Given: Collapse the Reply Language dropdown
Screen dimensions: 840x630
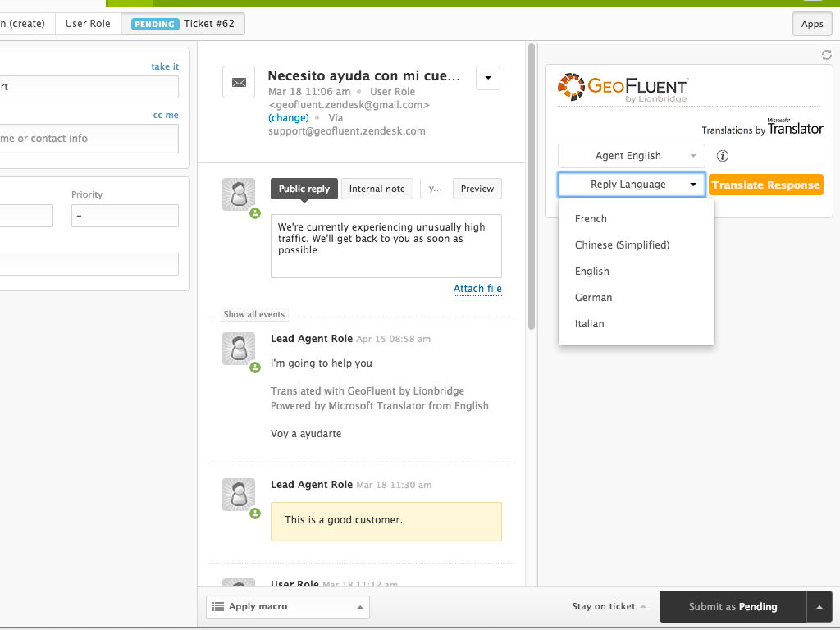Looking at the screenshot, I should tap(632, 185).
